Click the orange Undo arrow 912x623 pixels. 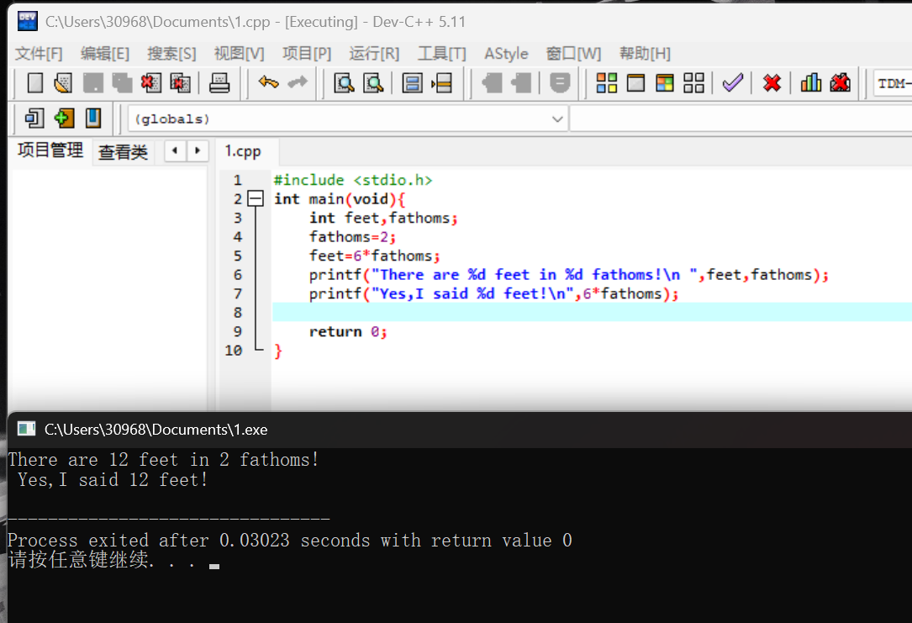click(268, 82)
